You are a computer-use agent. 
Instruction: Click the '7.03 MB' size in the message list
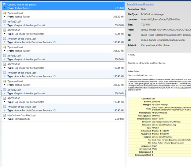click(119, 8)
